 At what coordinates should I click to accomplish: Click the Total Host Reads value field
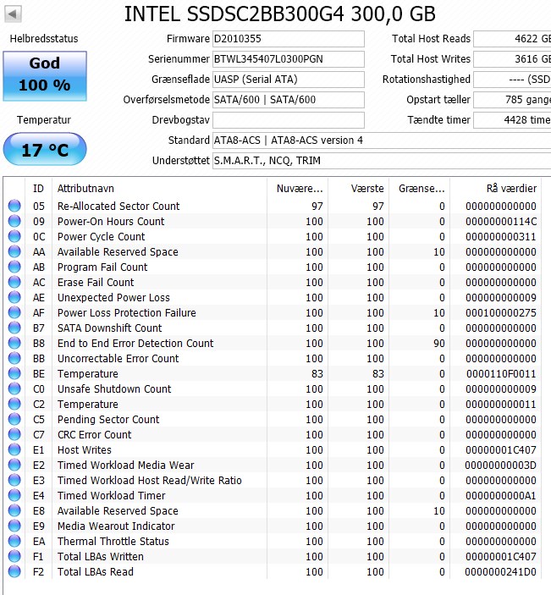coord(512,39)
